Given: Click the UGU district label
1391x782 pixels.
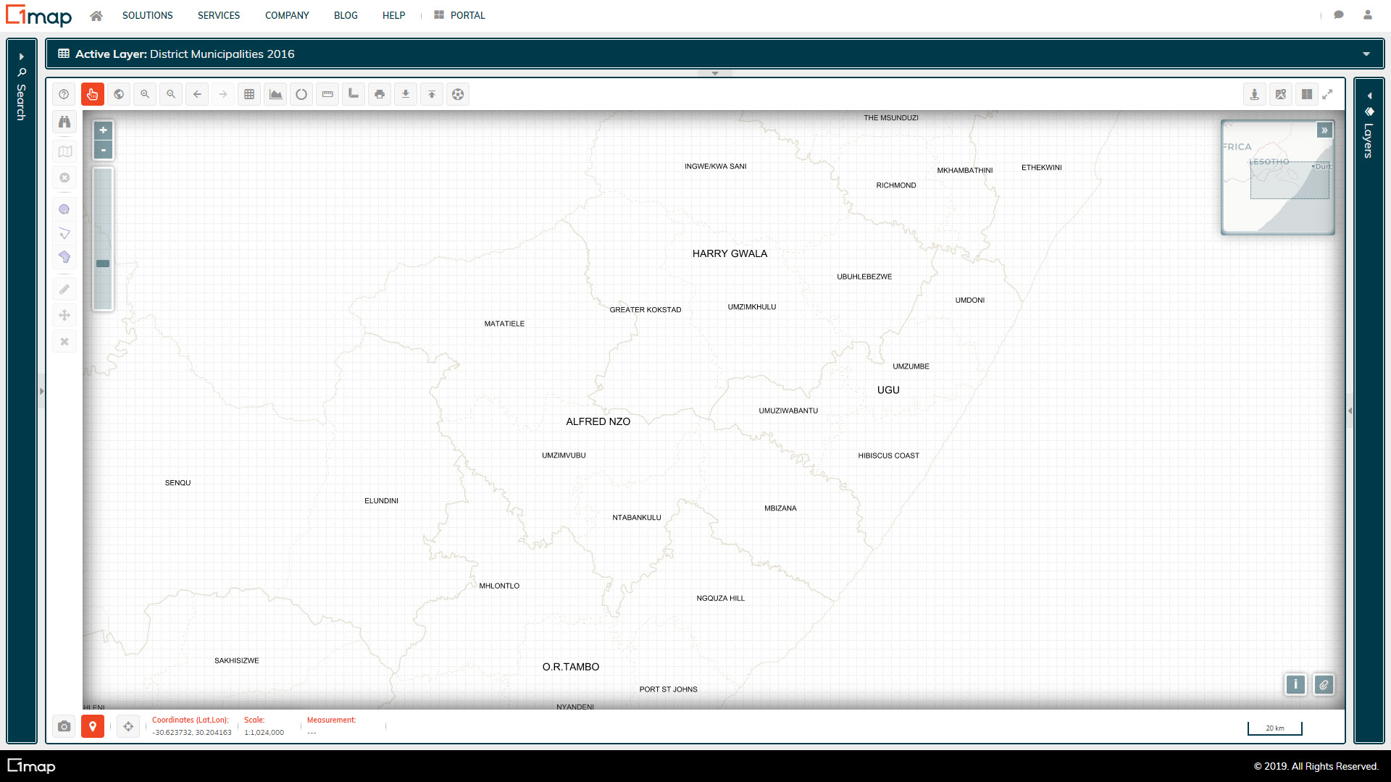Looking at the screenshot, I should coord(888,390).
